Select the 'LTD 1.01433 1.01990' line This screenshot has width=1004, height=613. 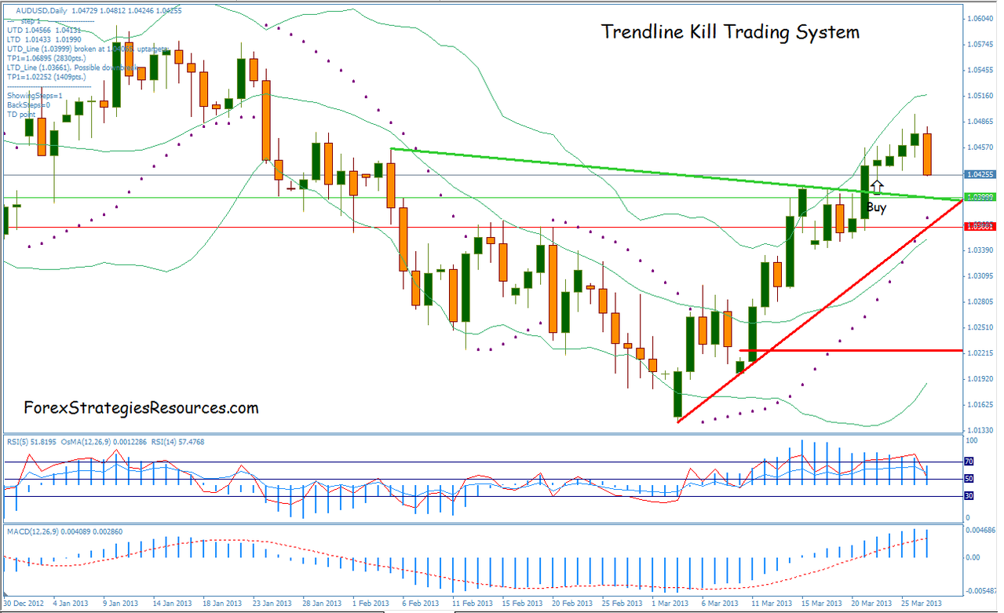coord(43,38)
